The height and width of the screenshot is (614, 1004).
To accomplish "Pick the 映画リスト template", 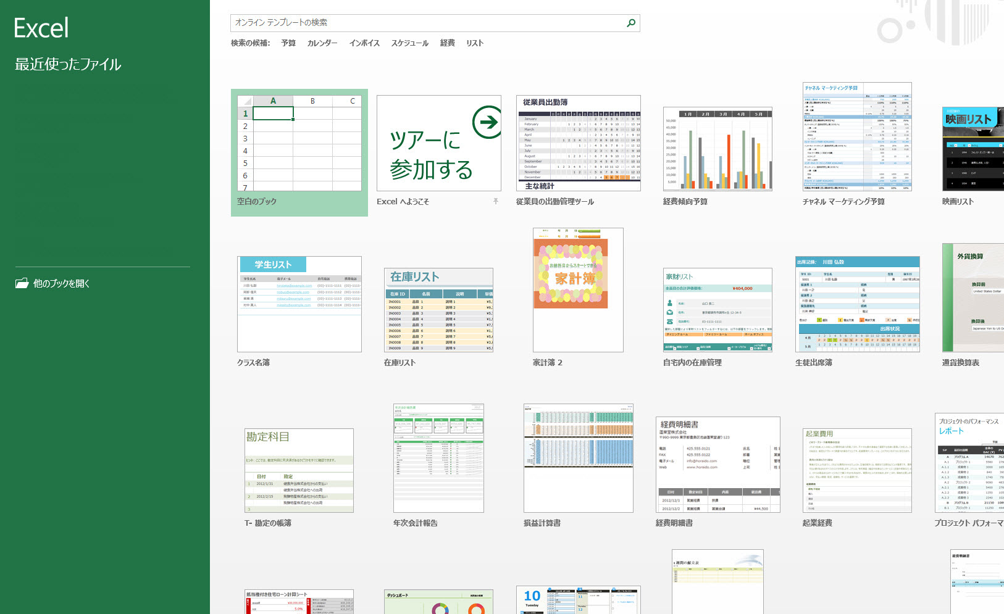I will pyautogui.click(x=973, y=149).
